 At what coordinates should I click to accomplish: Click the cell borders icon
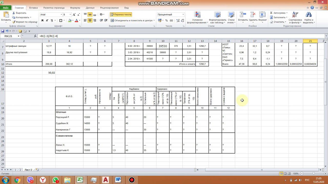[x=61, y=20]
